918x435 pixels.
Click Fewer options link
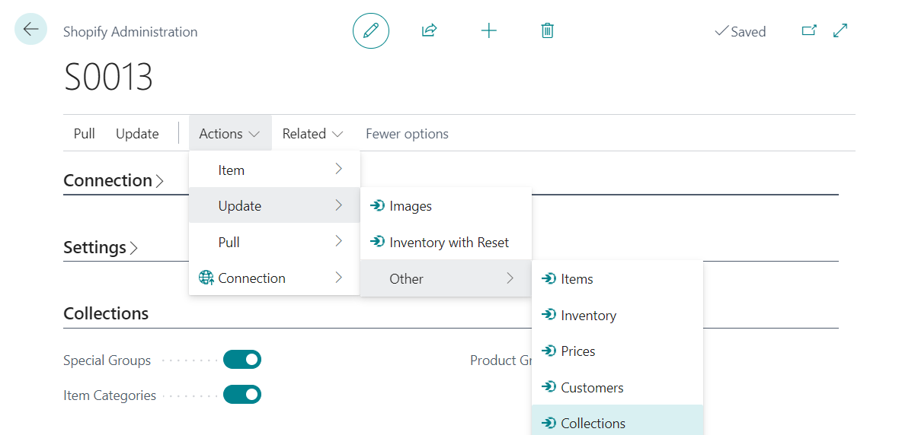coord(407,134)
